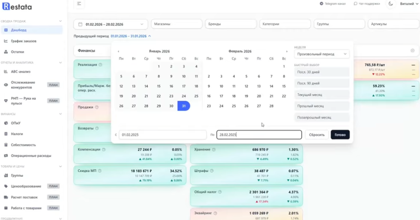Image resolution: width=420 pixels, height=220 pixels.
Task: Click info icon next to Скидка МП
Action: coord(99,171)
